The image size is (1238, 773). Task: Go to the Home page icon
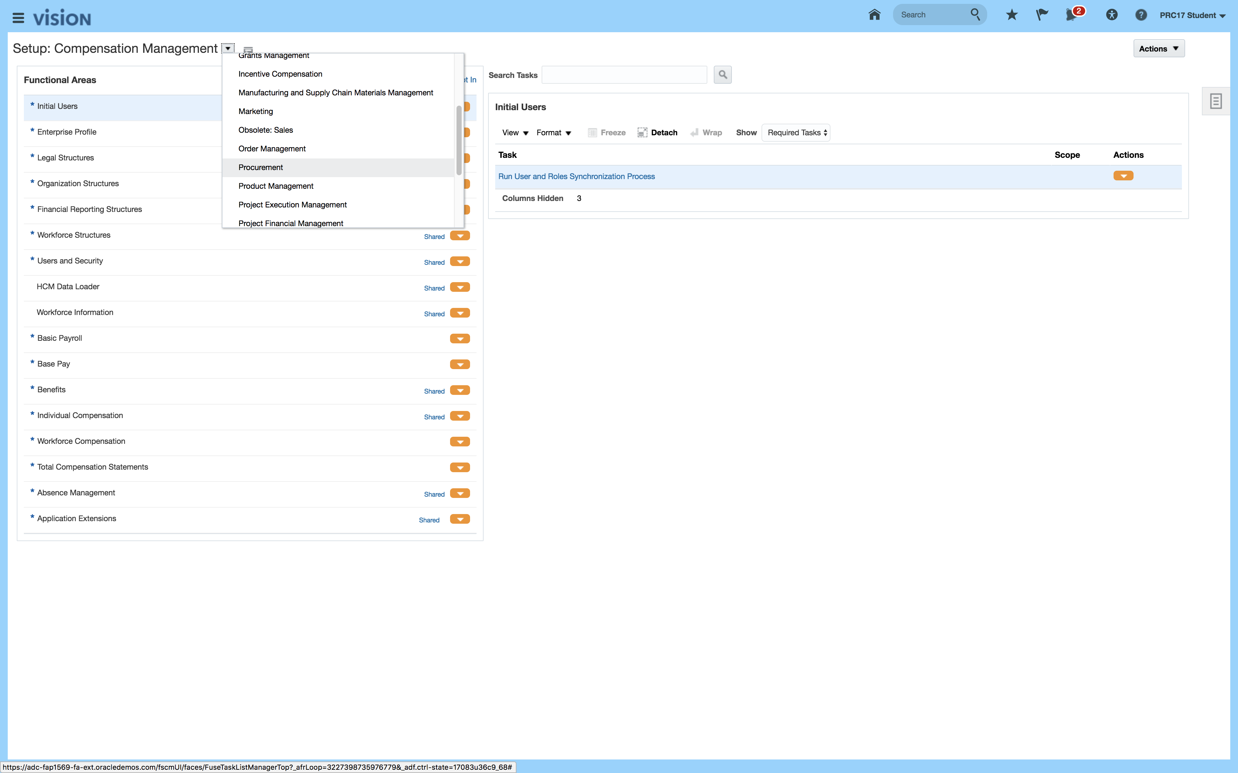click(874, 15)
